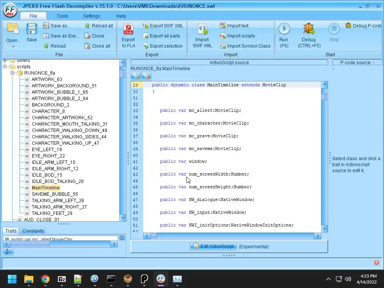Click the tree scrollbar down arrow
This screenshot has height=288, width=384.
123,217
